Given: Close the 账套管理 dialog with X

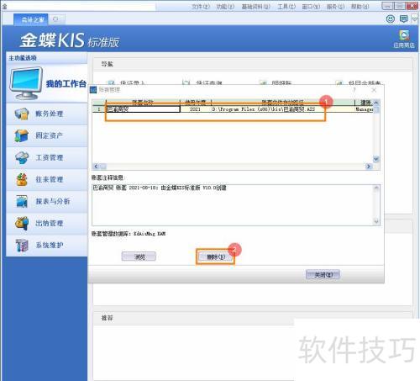Looking at the screenshot, I should 374,90.
